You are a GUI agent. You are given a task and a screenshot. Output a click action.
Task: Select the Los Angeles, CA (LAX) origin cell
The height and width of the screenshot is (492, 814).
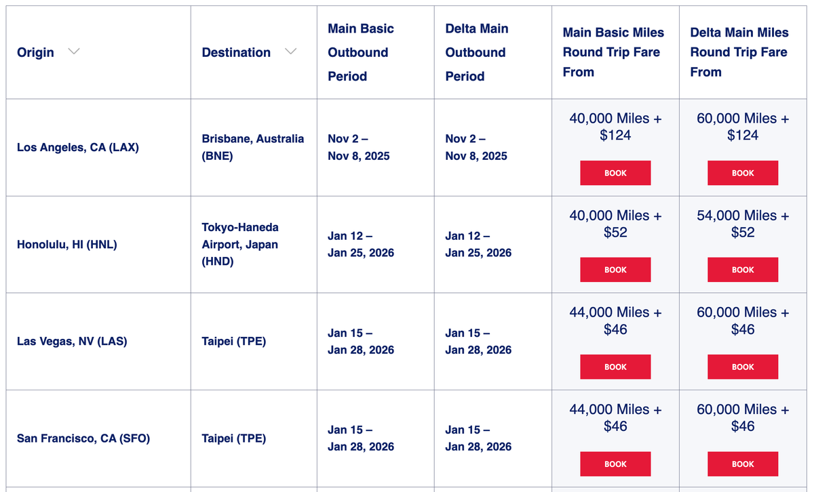(78, 147)
